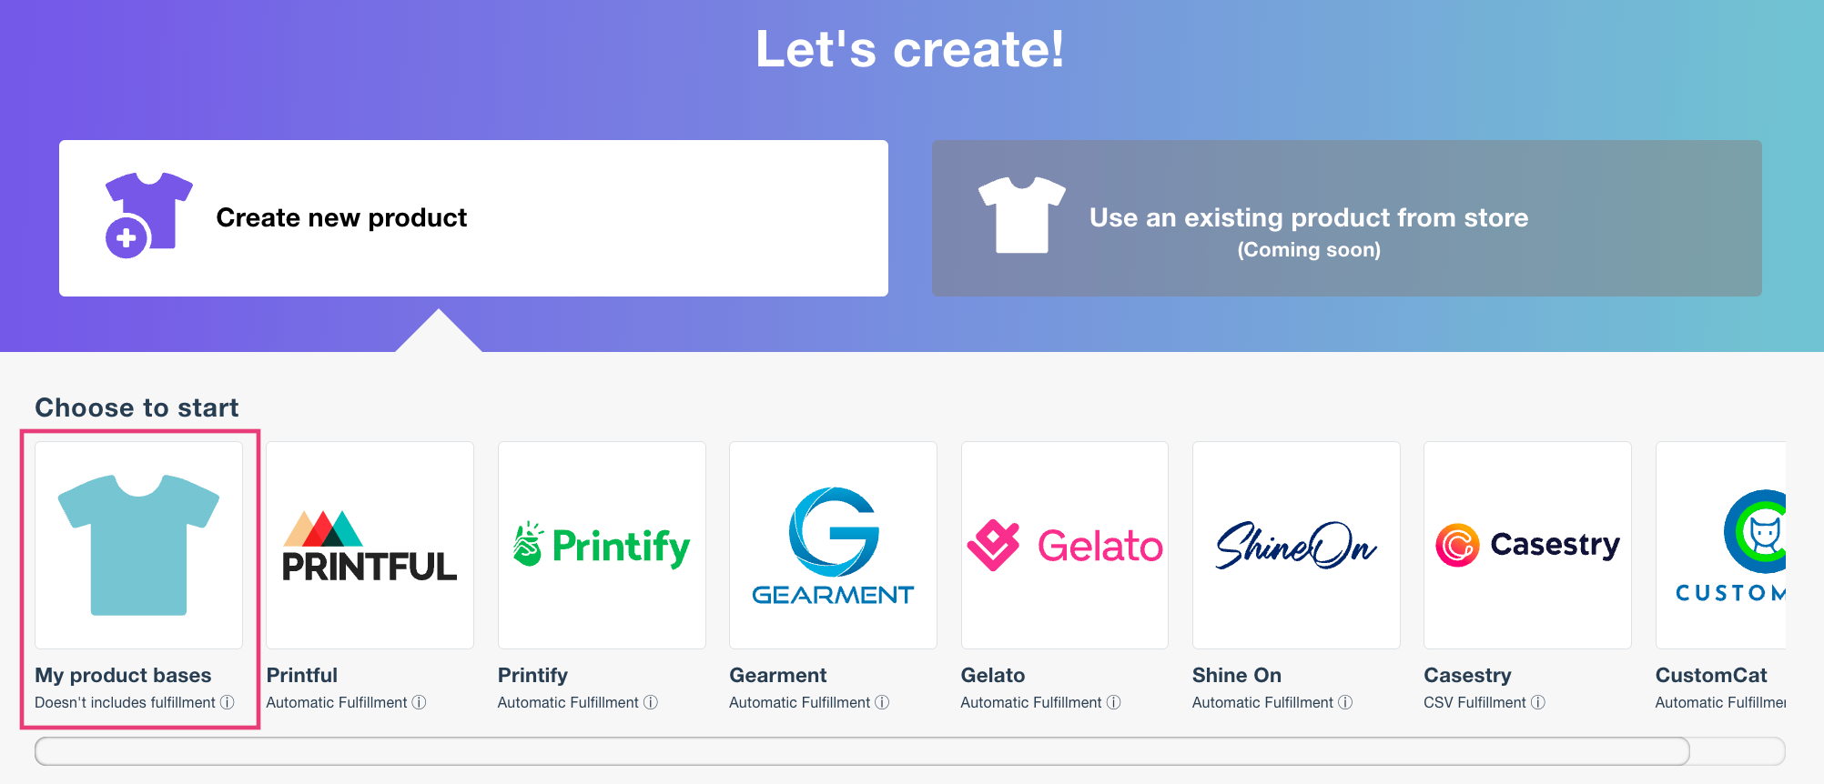
Task: Click the Create new product button
Action: (473, 217)
